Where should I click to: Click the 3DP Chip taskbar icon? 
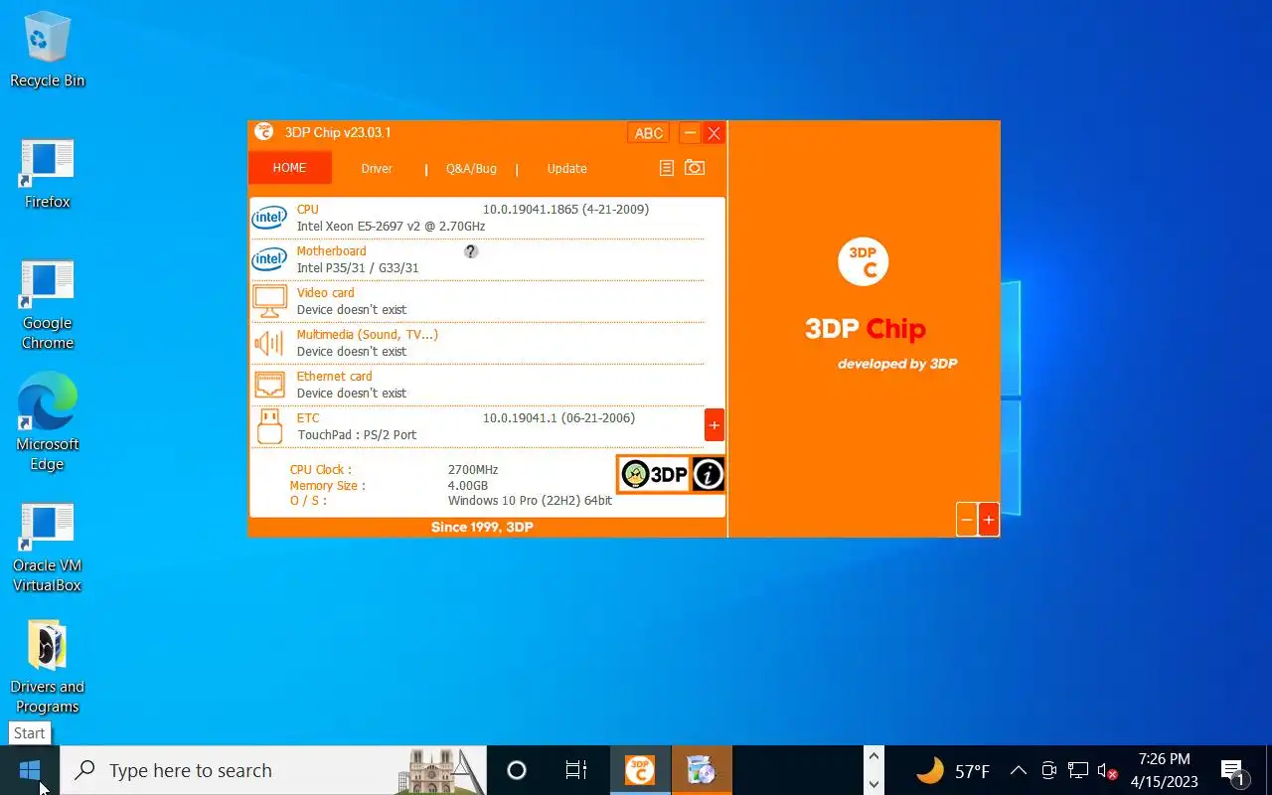click(x=640, y=770)
